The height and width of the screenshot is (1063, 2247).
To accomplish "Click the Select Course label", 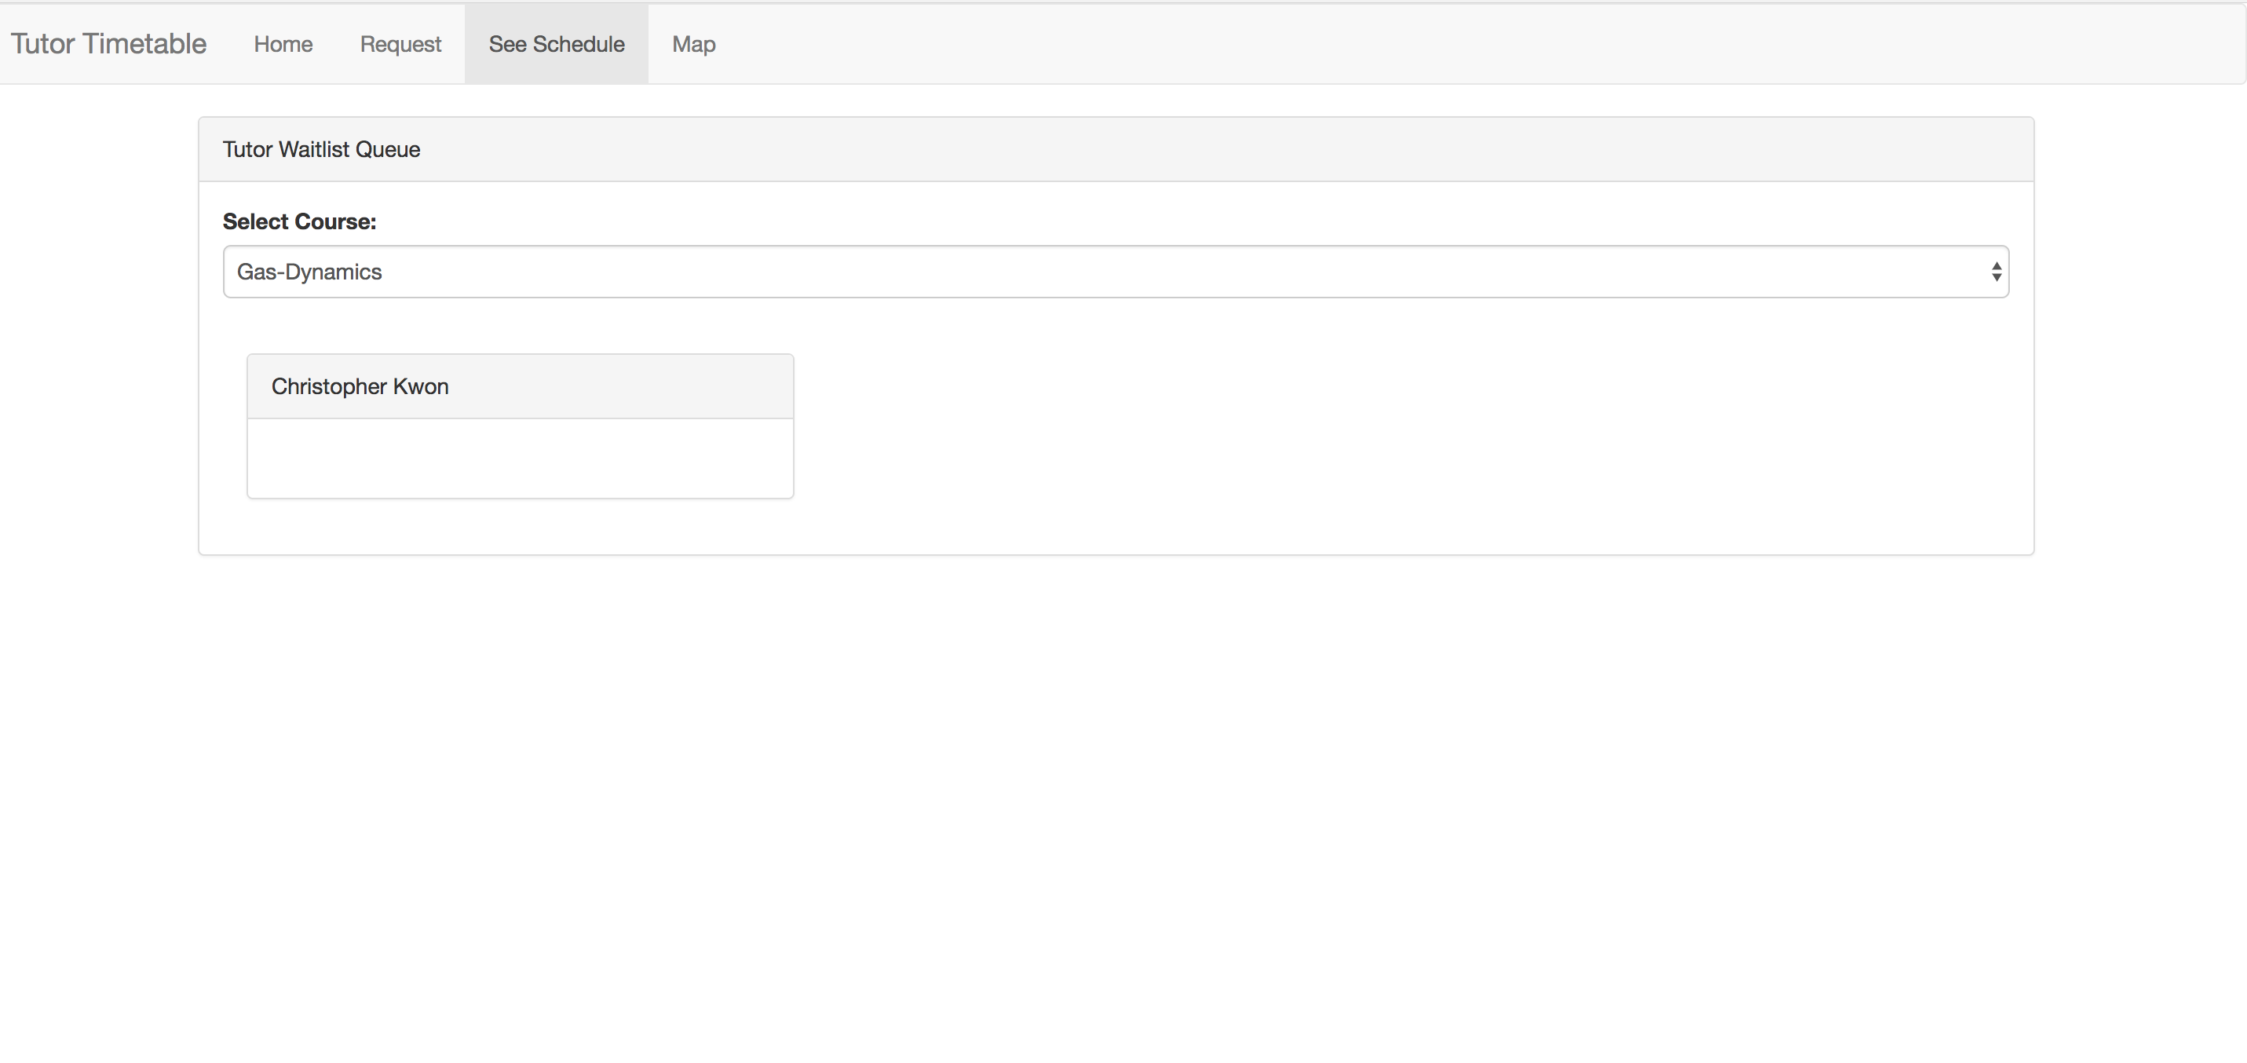I will coord(299,221).
